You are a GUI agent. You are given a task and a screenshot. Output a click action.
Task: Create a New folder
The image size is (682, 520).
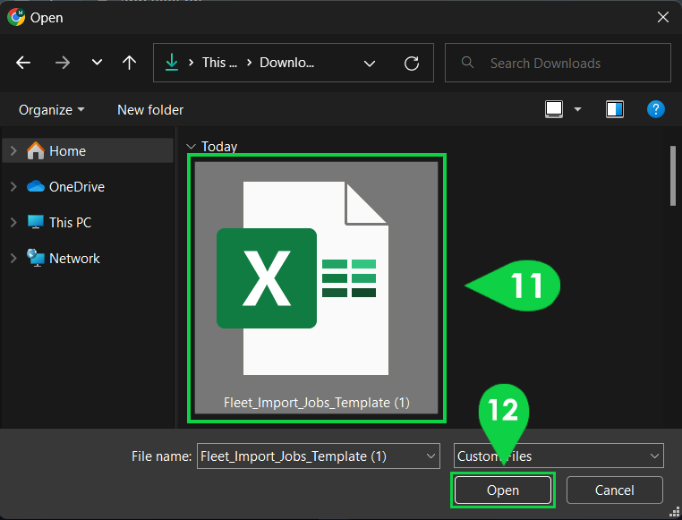pos(150,109)
